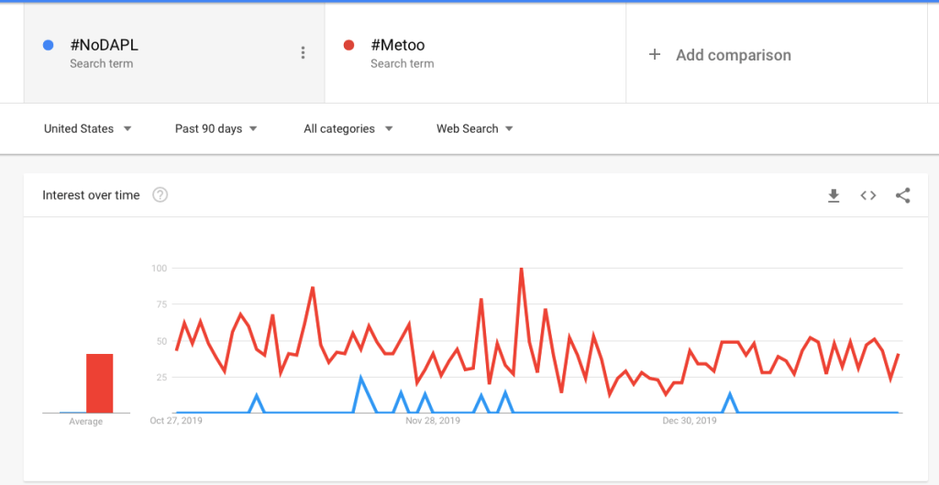Open the All categories dropdown
Viewport: 939px width, 485px height.
click(x=348, y=129)
